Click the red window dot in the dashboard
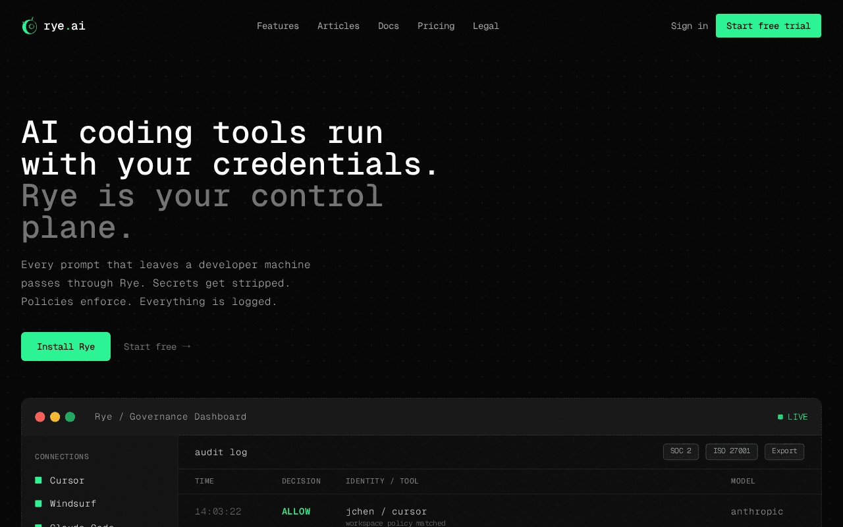This screenshot has width=843, height=527. [x=40, y=417]
